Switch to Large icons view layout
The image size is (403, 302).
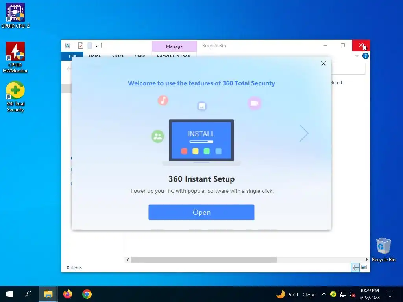point(364,267)
